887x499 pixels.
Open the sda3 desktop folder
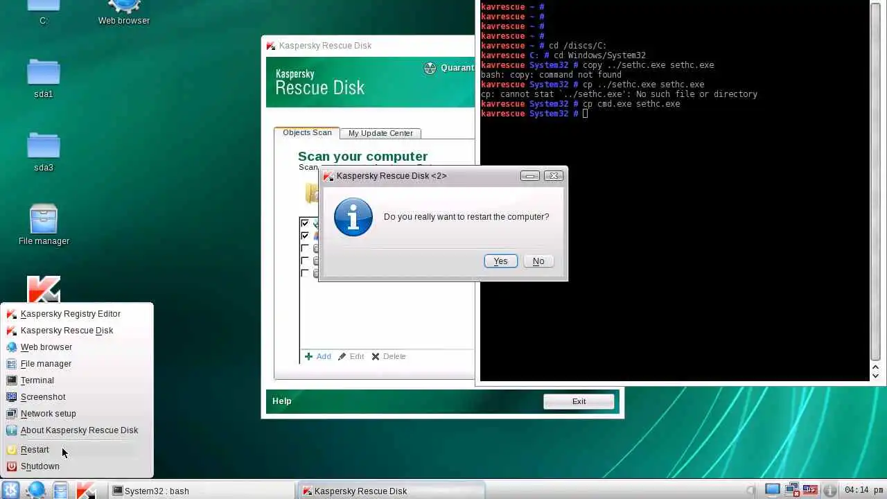(43, 152)
